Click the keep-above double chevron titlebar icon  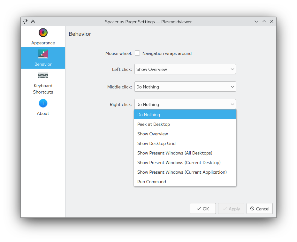[x=33, y=21]
